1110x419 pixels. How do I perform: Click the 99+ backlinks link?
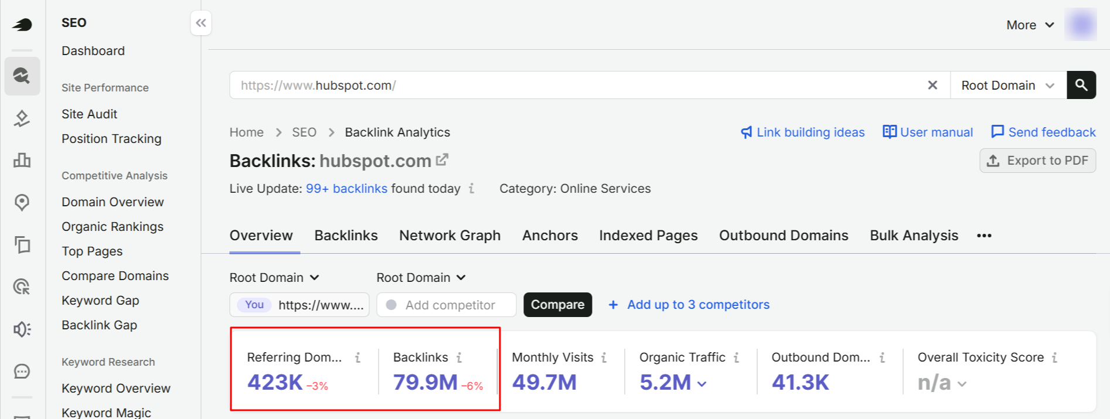click(x=346, y=189)
